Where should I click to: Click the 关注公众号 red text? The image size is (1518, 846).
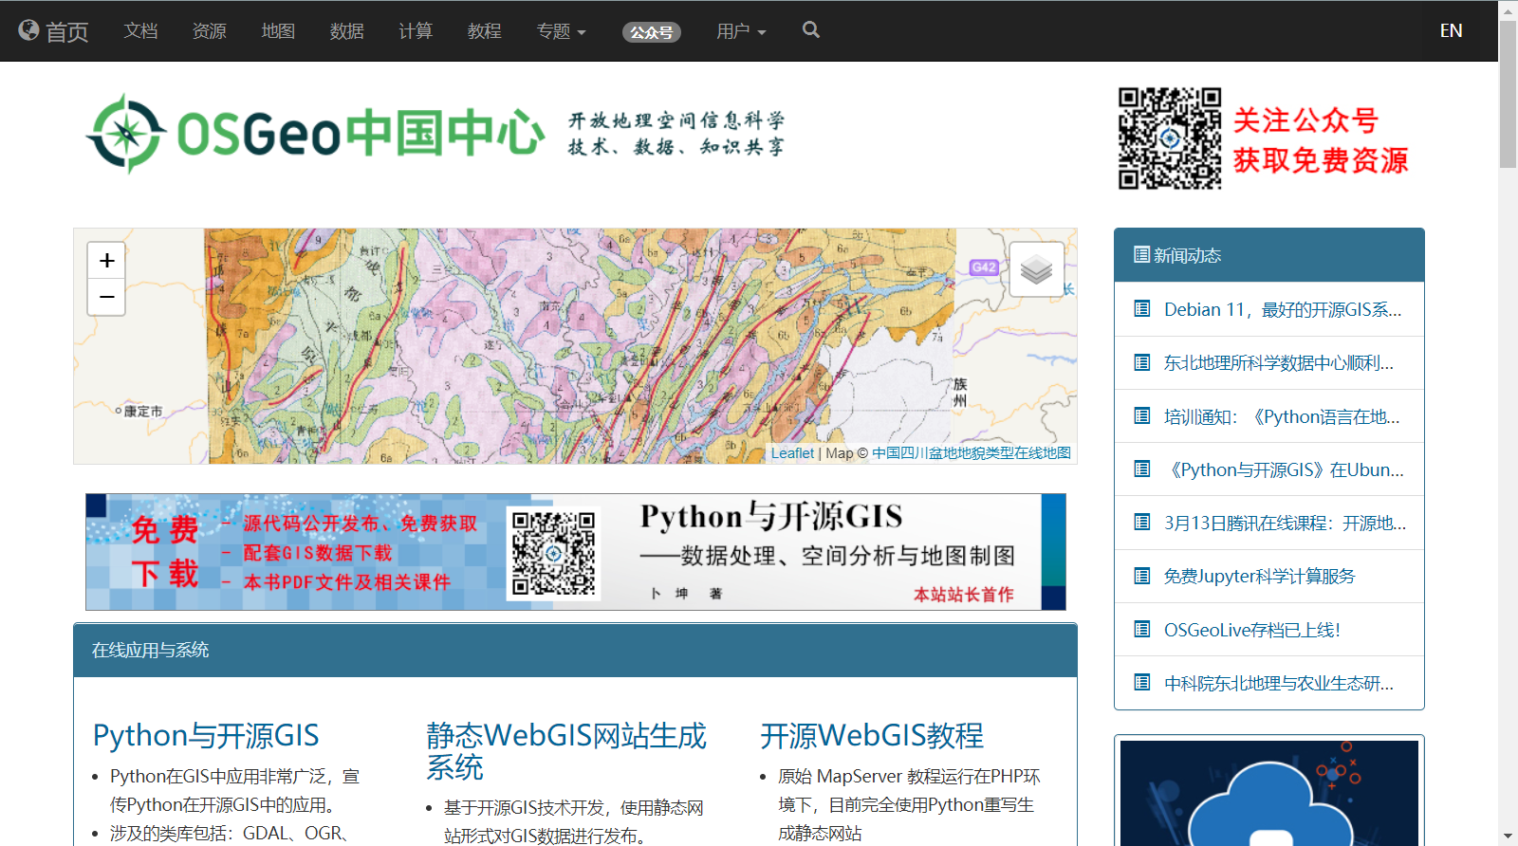[x=1305, y=120]
